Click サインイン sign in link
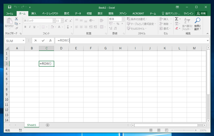This screenshot has width=214, height=136. [189, 13]
